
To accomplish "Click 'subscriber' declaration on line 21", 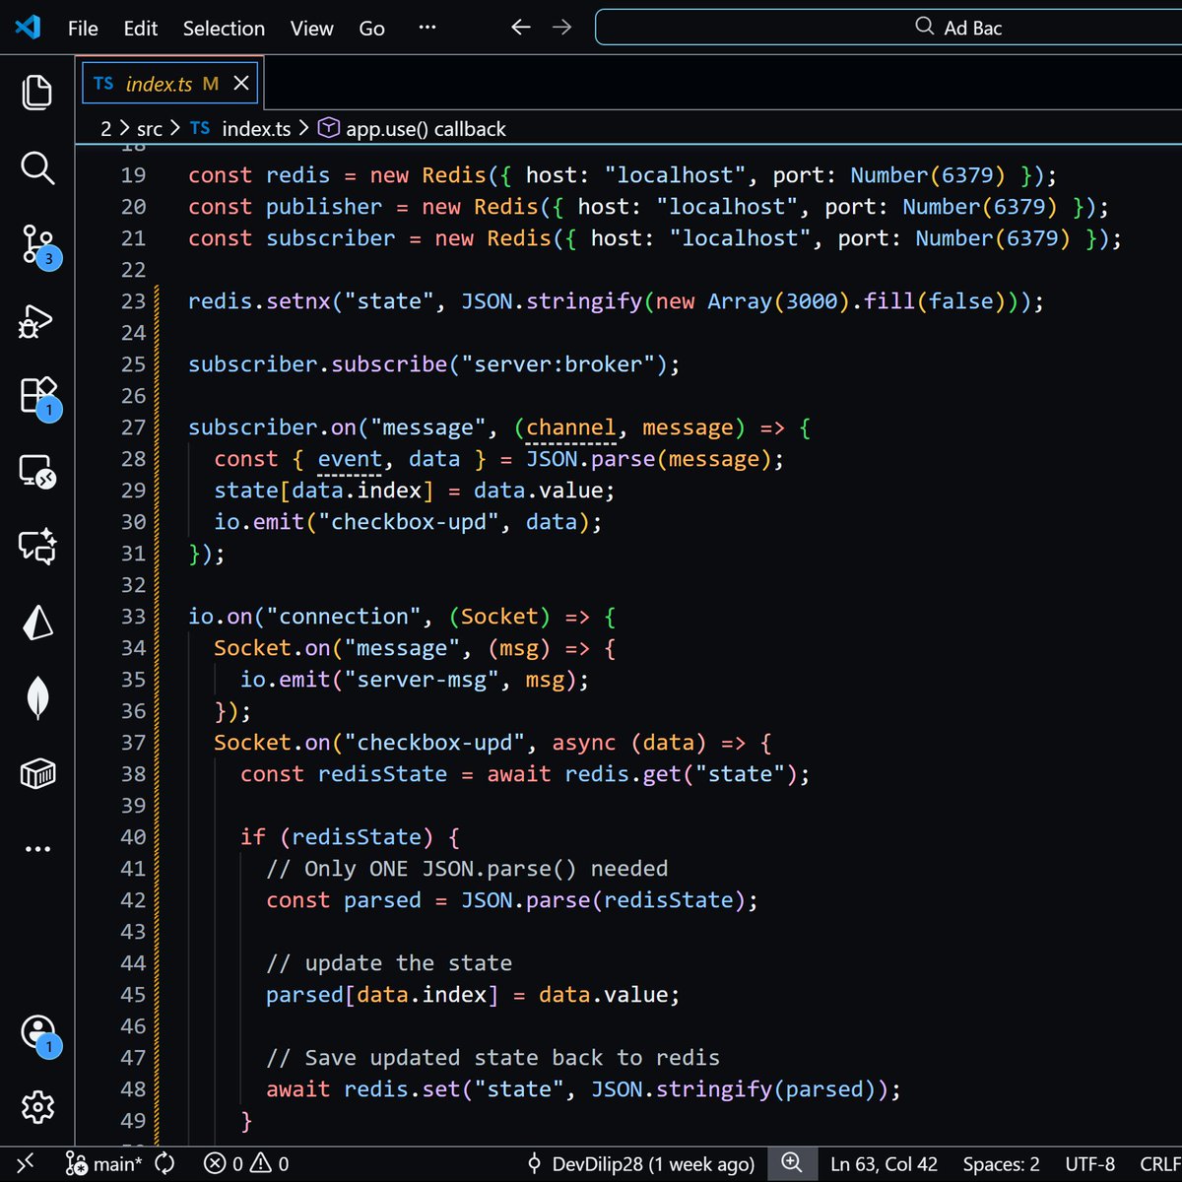I will tap(331, 238).
